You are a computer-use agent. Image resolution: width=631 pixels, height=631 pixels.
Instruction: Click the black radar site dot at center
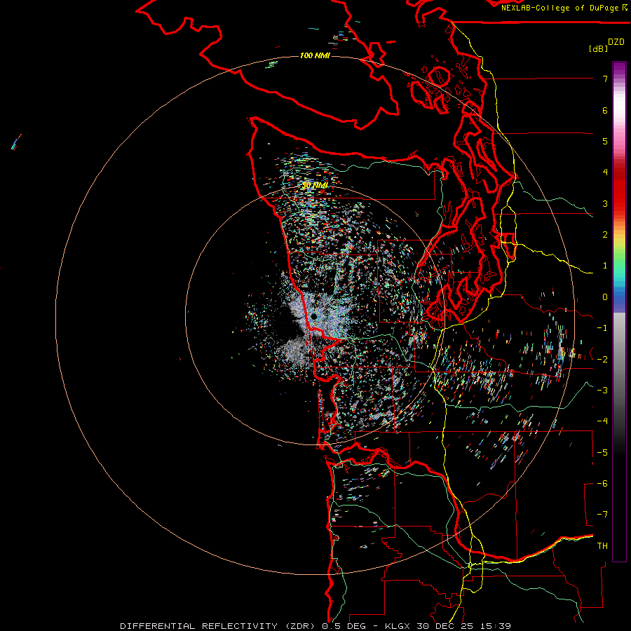coord(314,317)
